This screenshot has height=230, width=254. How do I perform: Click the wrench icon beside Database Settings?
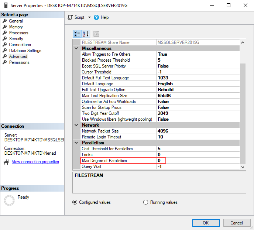click(x=5, y=50)
